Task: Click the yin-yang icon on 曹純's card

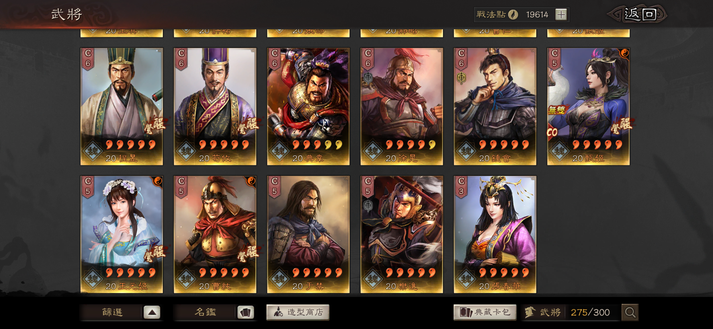Action: (251, 181)
